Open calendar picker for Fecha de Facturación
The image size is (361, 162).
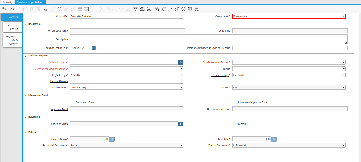click(94, 48)
